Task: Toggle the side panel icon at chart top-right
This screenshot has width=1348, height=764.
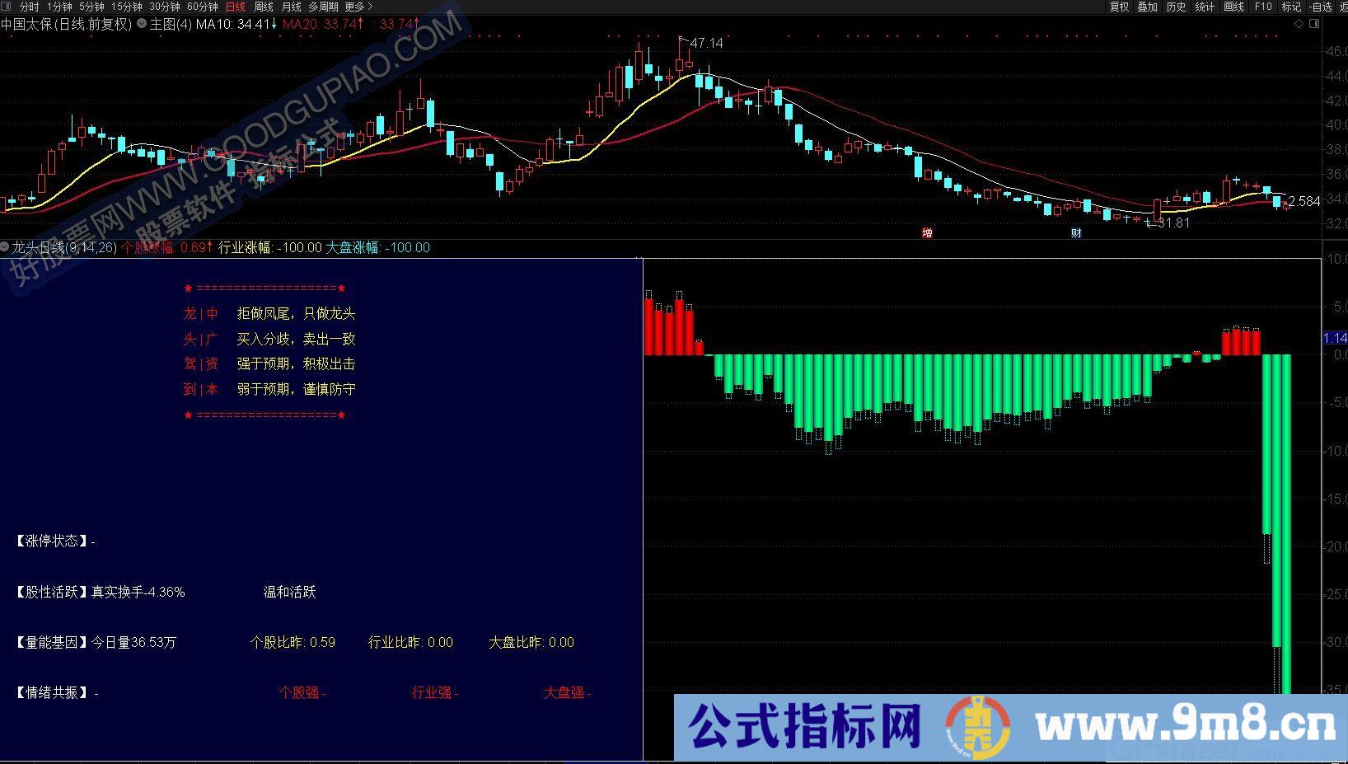Action: pyautogui.click(x=1314, y=24)
